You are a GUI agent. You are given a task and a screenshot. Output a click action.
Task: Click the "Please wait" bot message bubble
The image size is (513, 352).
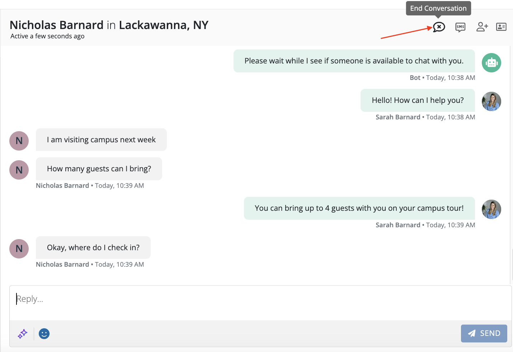(354, 61)
